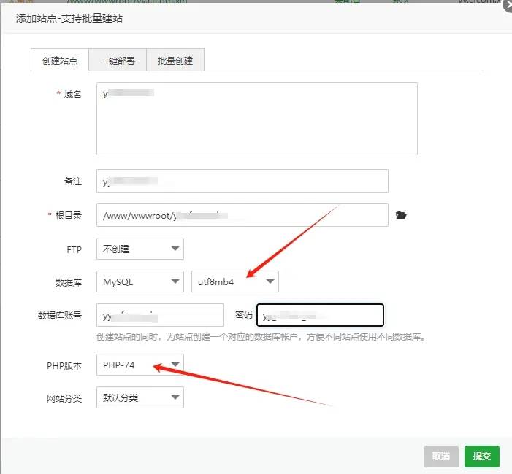Switch to the 一键部署 tab

click(118, 61)
